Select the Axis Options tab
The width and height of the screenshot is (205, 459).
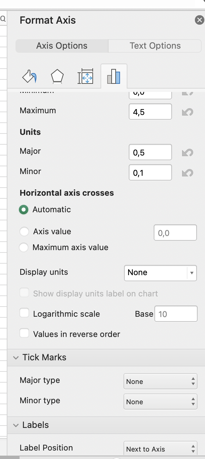pyautogui.click(x=62, y=46)
